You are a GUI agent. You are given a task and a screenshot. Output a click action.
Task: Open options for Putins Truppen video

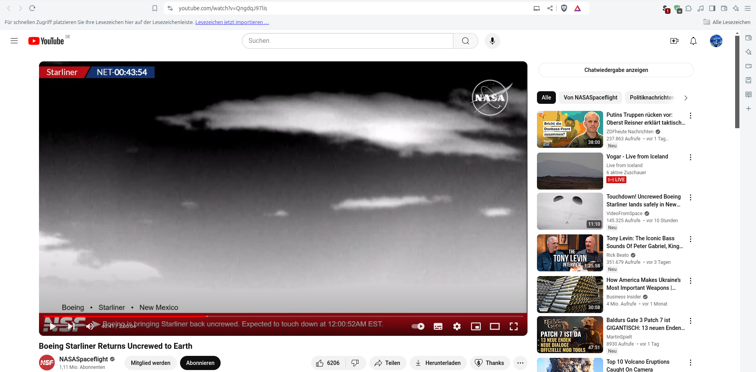(x=691, y=116)
